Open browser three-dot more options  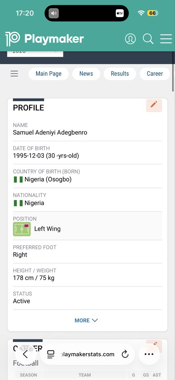tap(149, 354)
